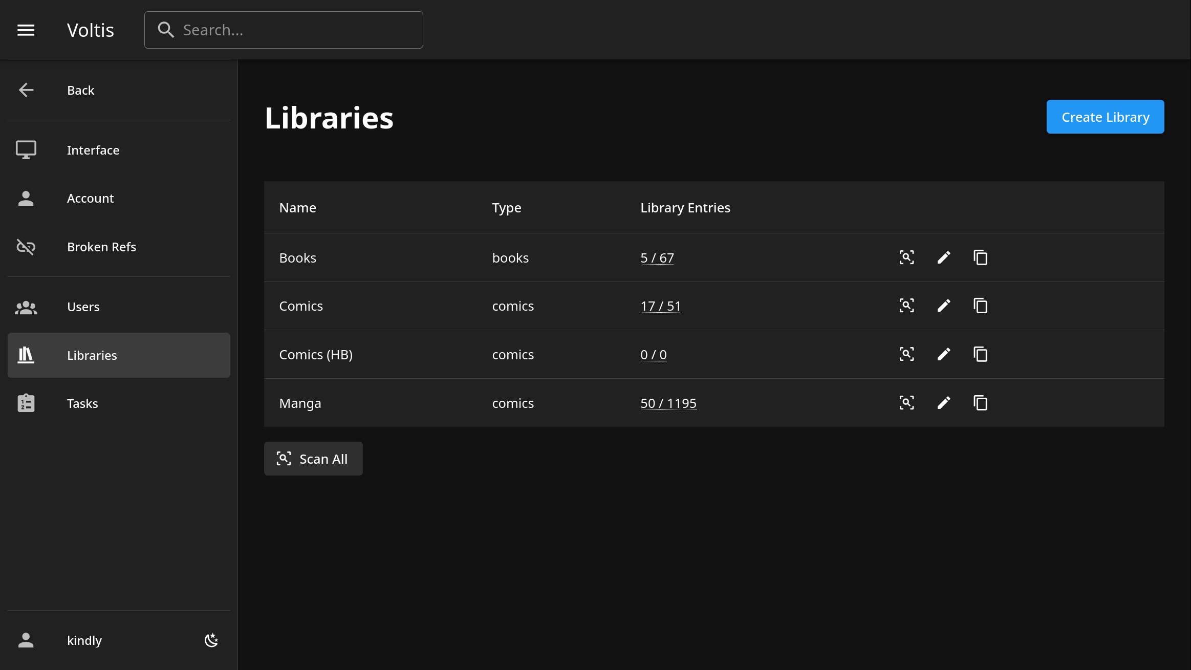Select Users in the sidebar
This screenshot has width=1191, height=670.
pos(83,307)
